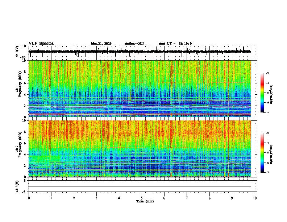Click the date label 'Mar.21, 2026'
The height and width of the screenshot is (222, 287).
(x=101, y=44)
